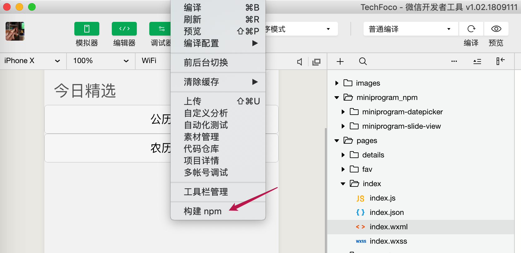Click the JS icon beside index.js
Viewport: 521px width, 253px height.
tap(360, 198)
